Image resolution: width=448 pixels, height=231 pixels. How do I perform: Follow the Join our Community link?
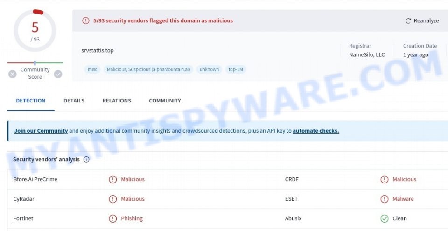41,131
